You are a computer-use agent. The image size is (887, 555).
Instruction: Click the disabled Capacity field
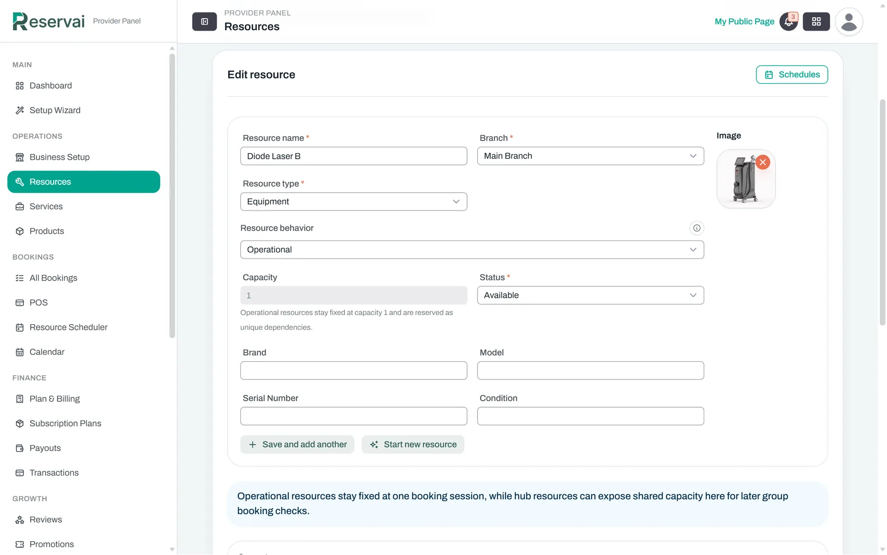point(353,295)
